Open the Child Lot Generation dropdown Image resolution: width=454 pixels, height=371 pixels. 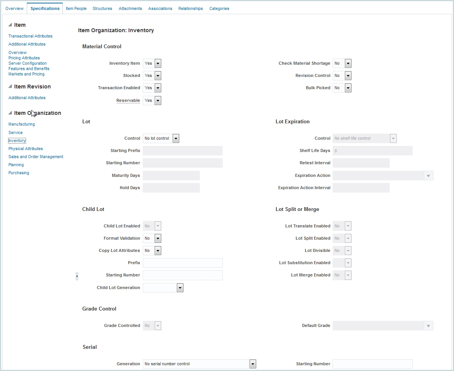click(180, 288)
